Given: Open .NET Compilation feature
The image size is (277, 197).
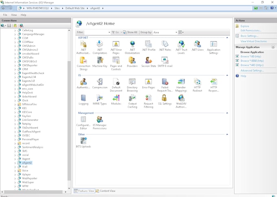Looking at the screenshot, I should (100, 47).
